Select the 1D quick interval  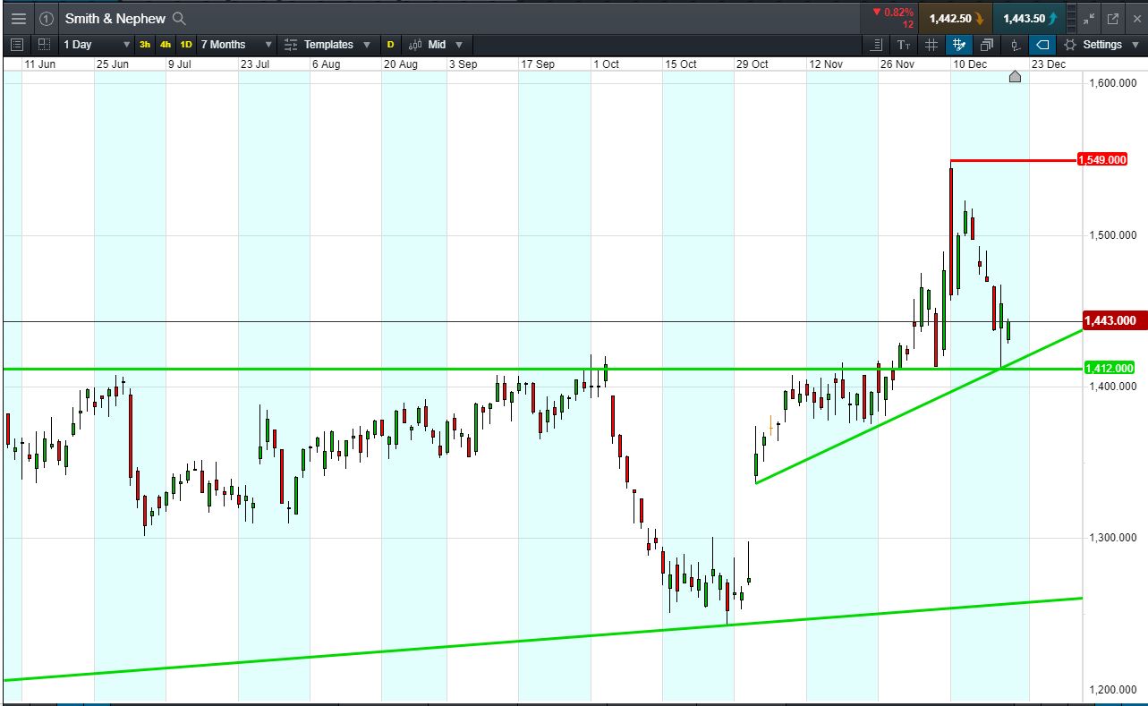186,45
